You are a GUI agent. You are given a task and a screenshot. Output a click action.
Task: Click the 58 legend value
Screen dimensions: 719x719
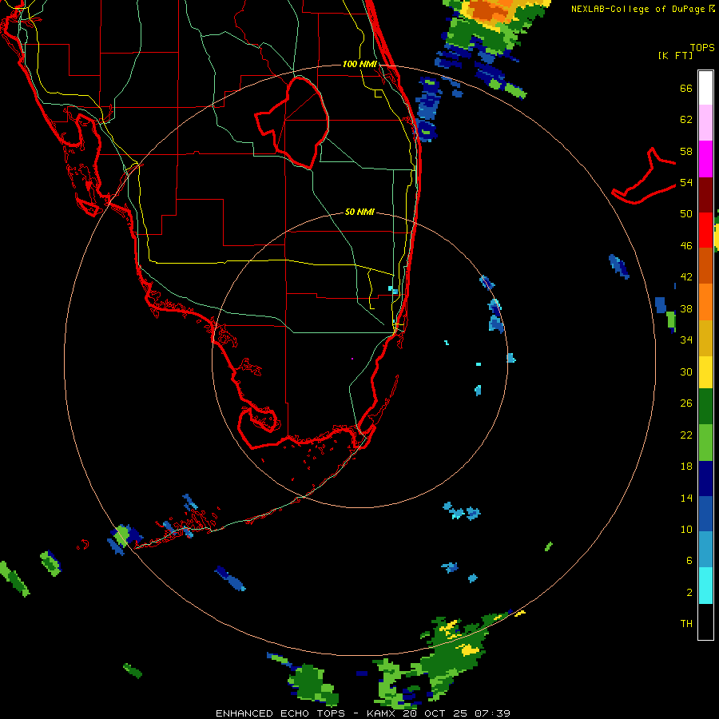[x=686, y=151]
